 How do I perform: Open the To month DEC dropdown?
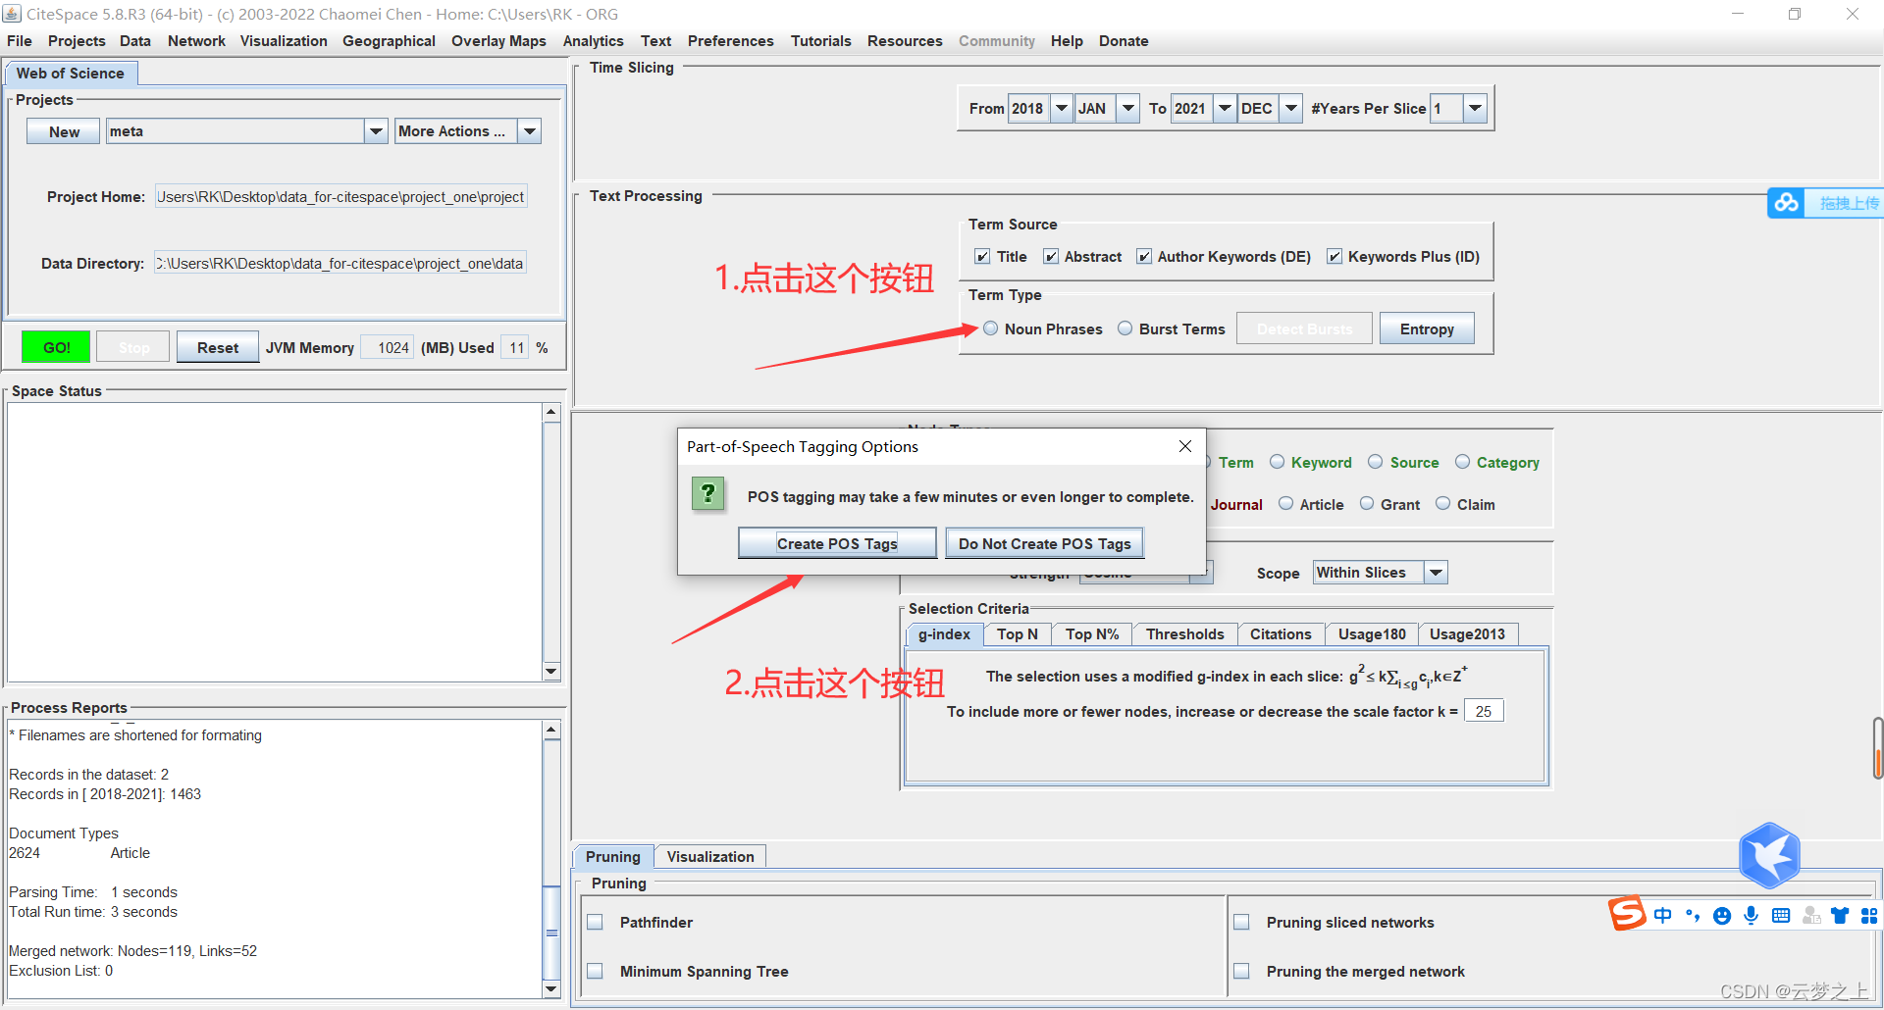[1291, 108]
